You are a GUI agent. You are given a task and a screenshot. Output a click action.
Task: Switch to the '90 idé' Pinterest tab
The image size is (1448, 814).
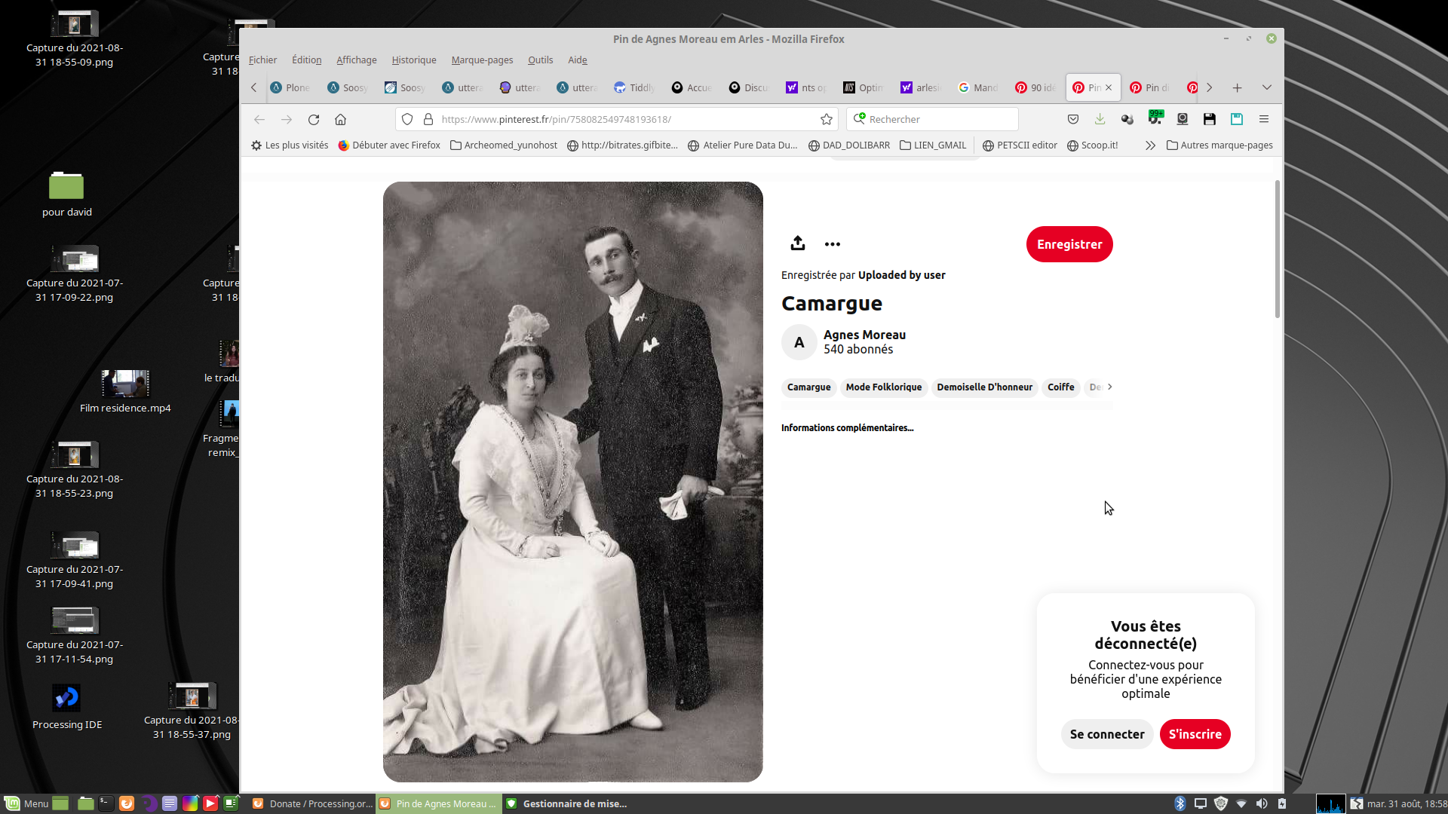(x=1035, y=87)
